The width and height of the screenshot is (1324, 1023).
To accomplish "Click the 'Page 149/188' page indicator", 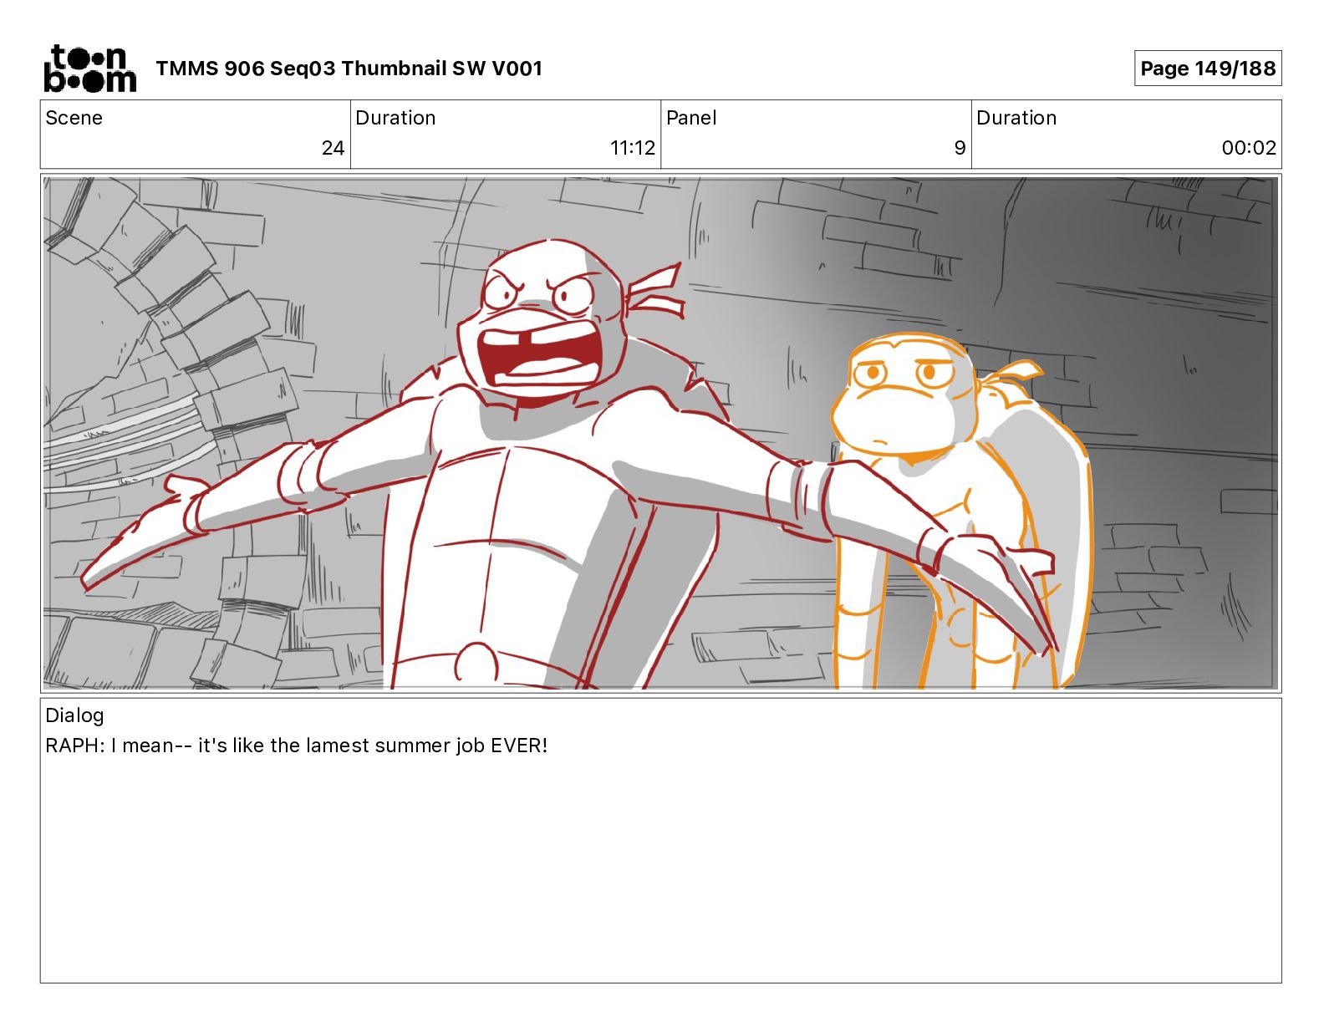I will click(1208, 69).
